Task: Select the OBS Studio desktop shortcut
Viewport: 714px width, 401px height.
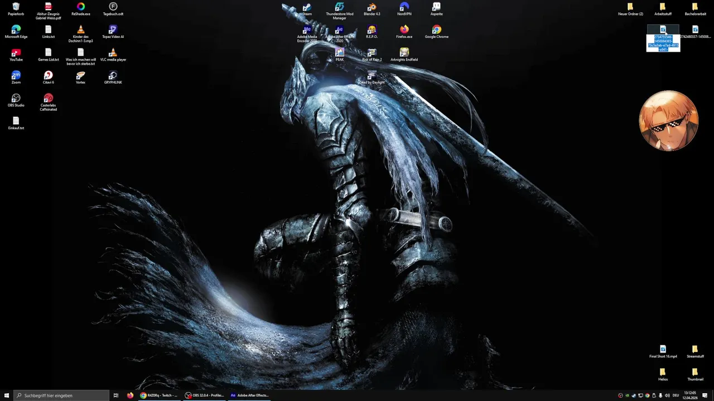Action: click(16, 100)
